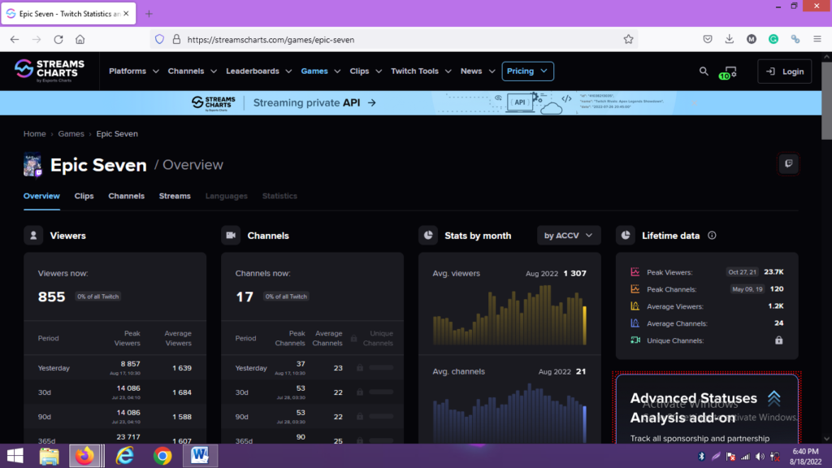Expand the Clips navigation menu
The width and height of the screenshot is (832, 468).
click(x=366, y=71)
